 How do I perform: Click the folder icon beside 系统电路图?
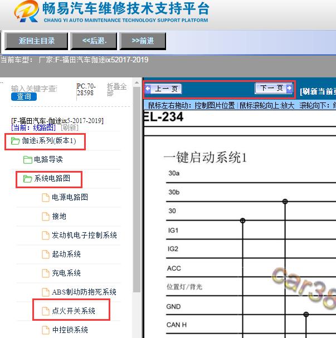pos(28,179)
